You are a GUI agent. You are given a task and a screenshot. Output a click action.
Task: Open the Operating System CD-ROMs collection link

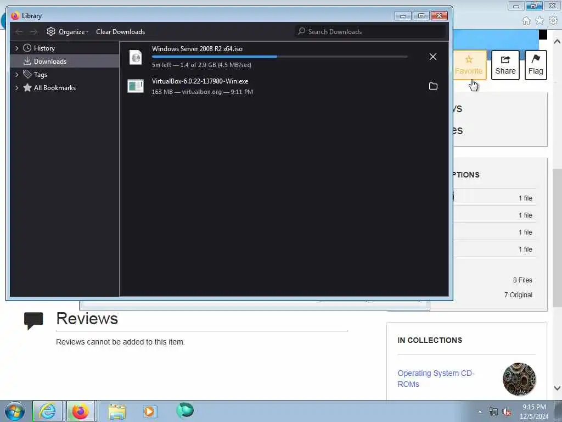(x=436, y=379)
